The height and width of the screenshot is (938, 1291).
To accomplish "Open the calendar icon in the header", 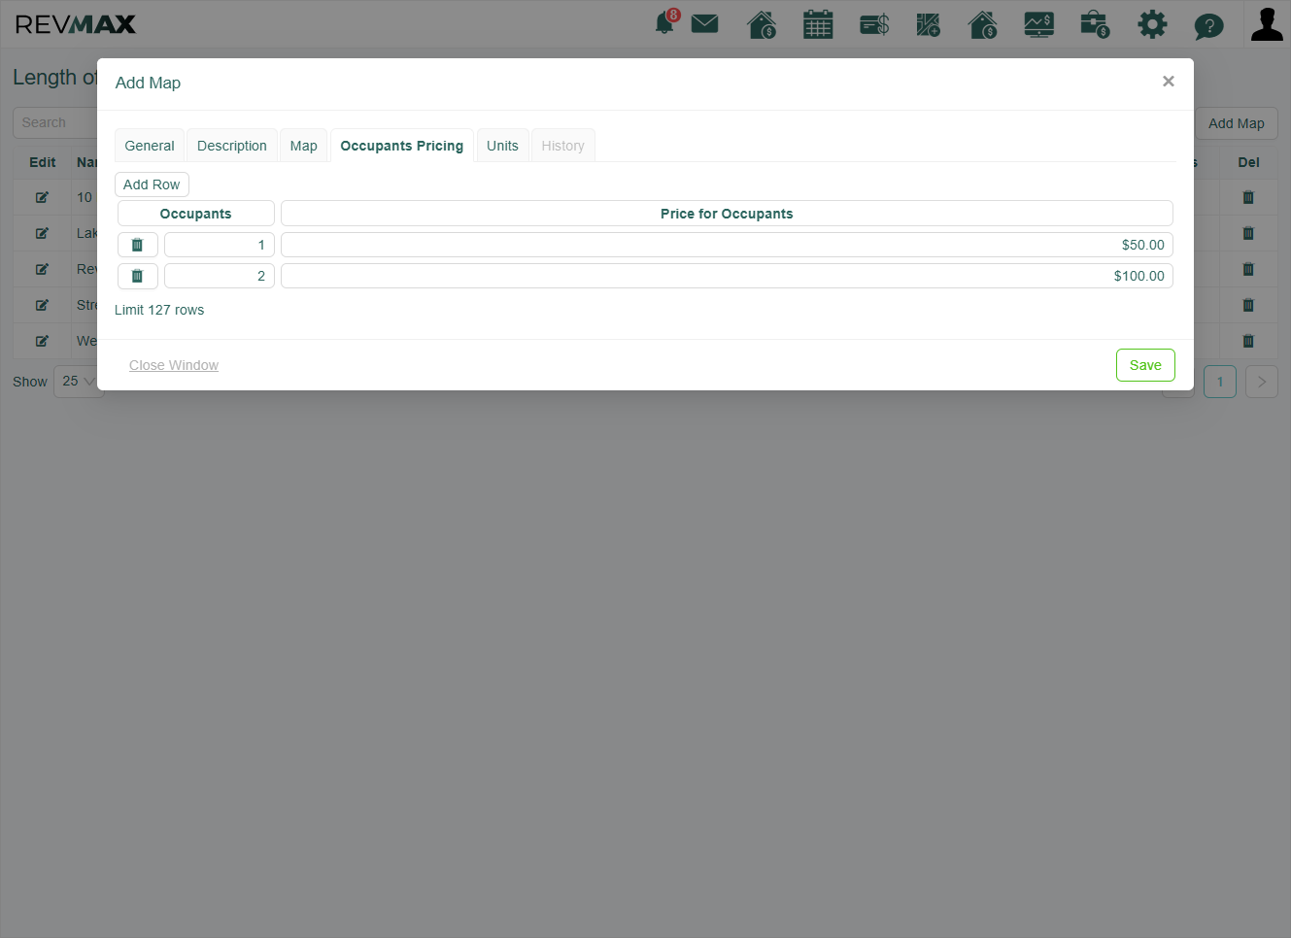I will (818, 24).
